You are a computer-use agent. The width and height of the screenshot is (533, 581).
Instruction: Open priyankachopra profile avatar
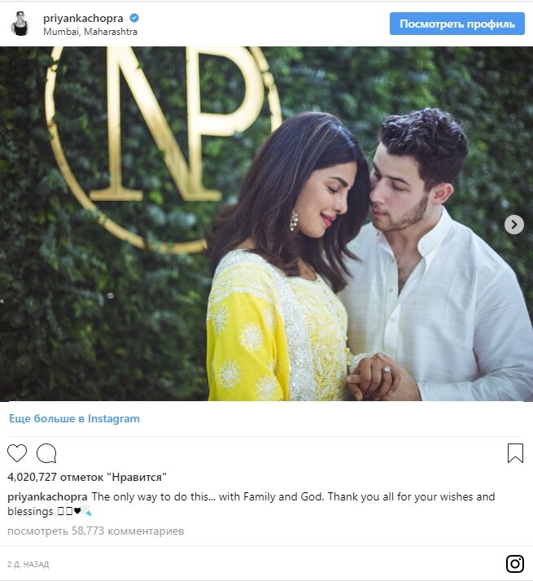coord(20,24)
